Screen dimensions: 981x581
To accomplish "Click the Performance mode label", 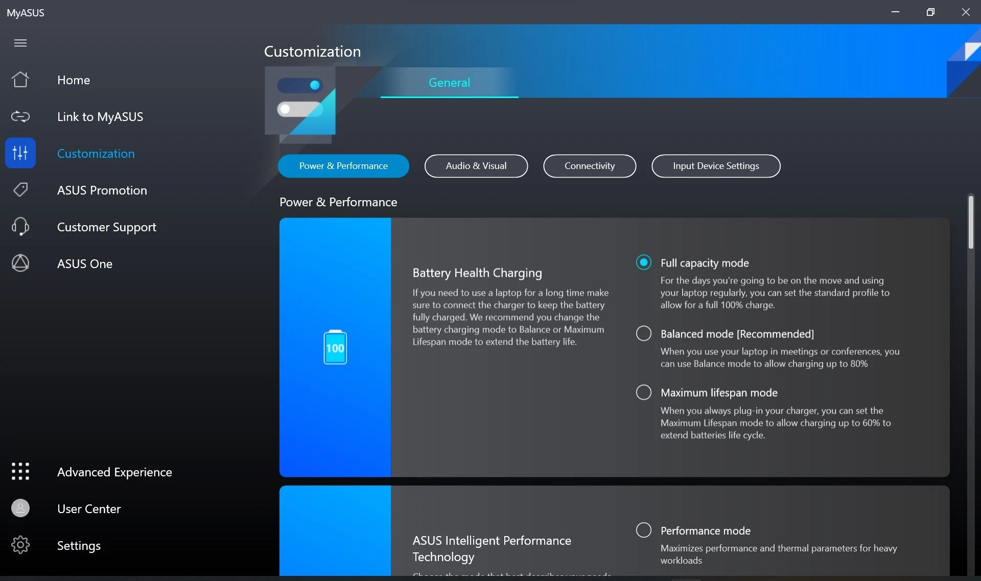I will (705, 531).
